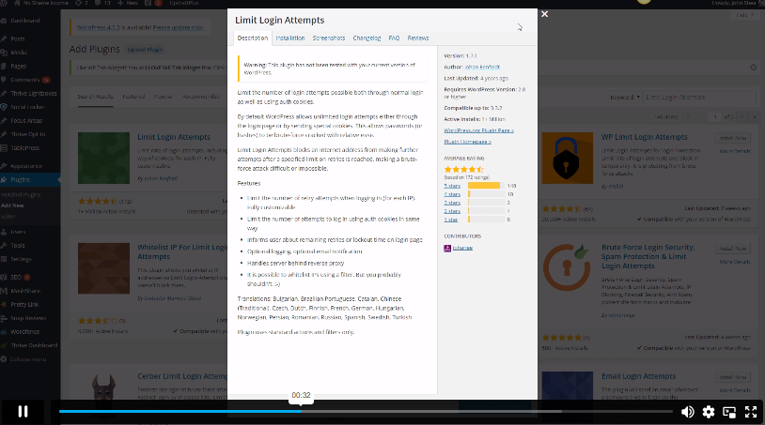The height and width of the screenshot is (425, 765).
Task: View the 3 stars ratings link
Action: click(452, 203)
